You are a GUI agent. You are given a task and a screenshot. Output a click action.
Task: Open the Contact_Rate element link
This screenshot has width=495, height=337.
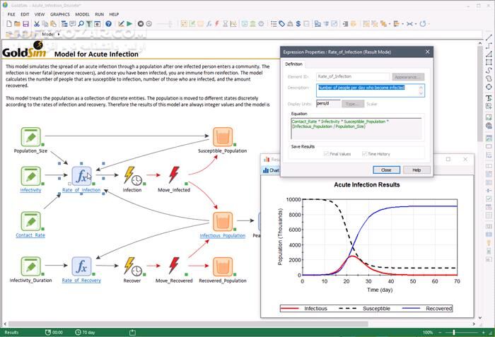(30, 235)
